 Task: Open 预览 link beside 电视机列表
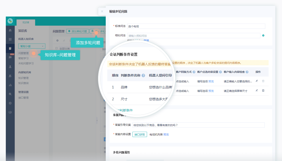166,135
